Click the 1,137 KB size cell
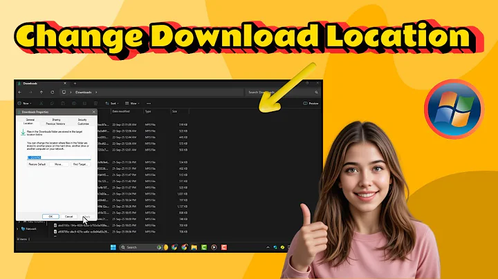This screenshot has height=279, width=498. click(x=183, y=206)
